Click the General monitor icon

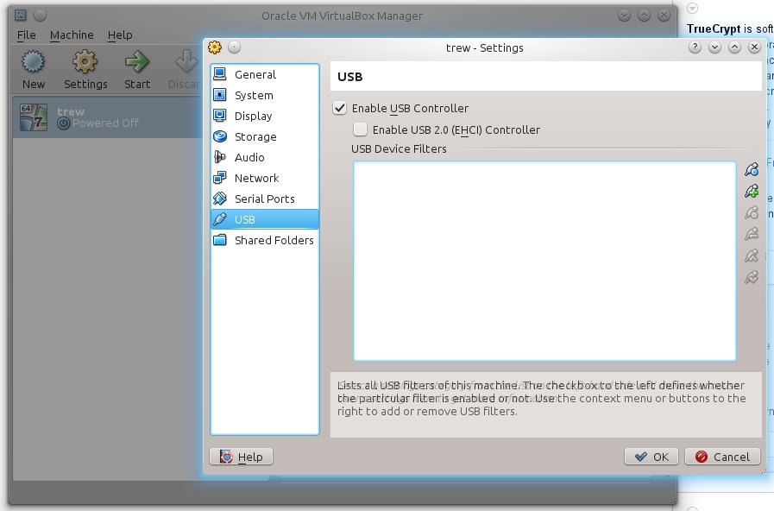coord(220,74)
